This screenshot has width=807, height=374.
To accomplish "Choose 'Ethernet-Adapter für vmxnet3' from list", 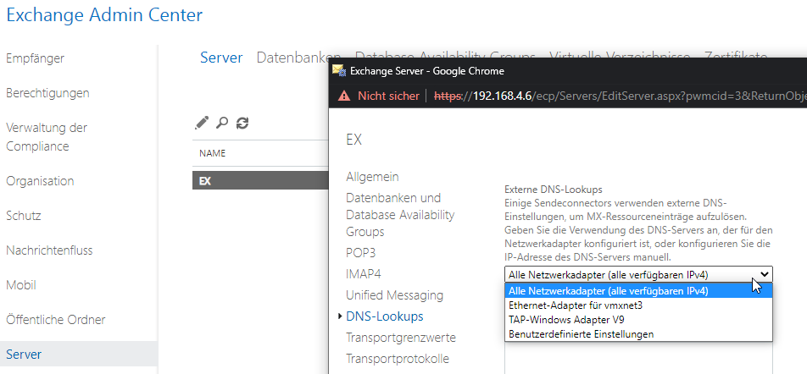I will [638, 305].
